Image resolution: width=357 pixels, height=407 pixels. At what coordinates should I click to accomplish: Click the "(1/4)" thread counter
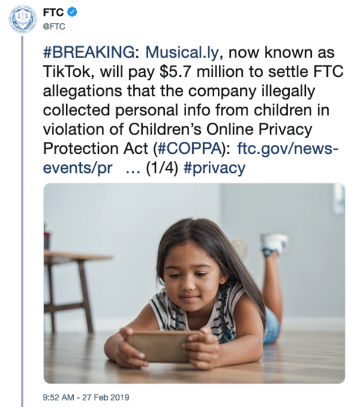click(x=164, y=167)
